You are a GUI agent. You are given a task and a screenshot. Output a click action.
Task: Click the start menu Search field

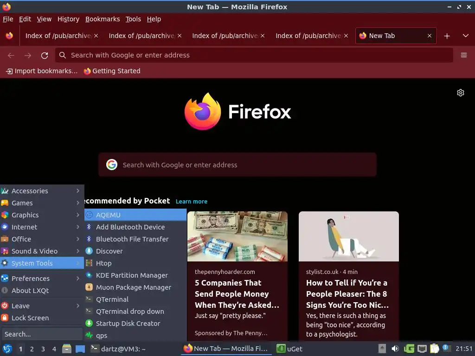point(41,334)
